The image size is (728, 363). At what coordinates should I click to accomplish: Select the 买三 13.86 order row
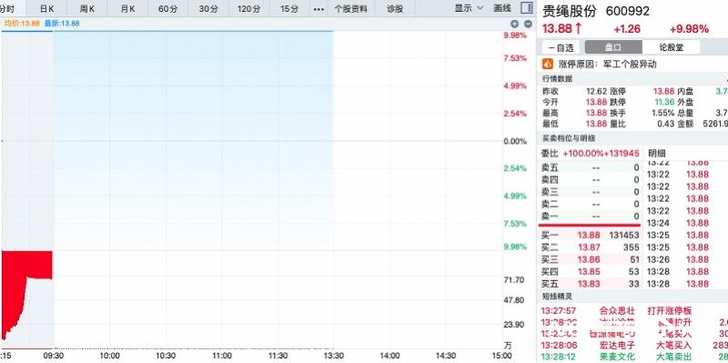590,259
